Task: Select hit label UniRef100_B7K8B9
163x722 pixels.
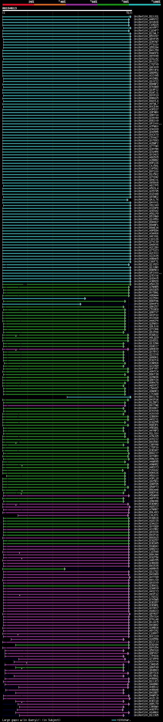Action: [x=146, y=87]
